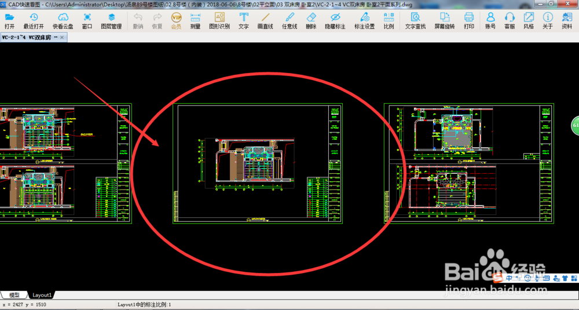Switch to the Model (模型) tab
The height and width of the screenshot is (310, 579).
click(14, 295)
